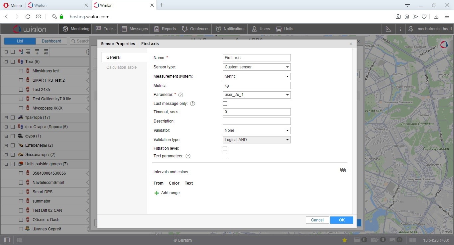The width and height of the screenshot is (454, 245).
Task: Expand the Validator dropdown
Action: 257,130
